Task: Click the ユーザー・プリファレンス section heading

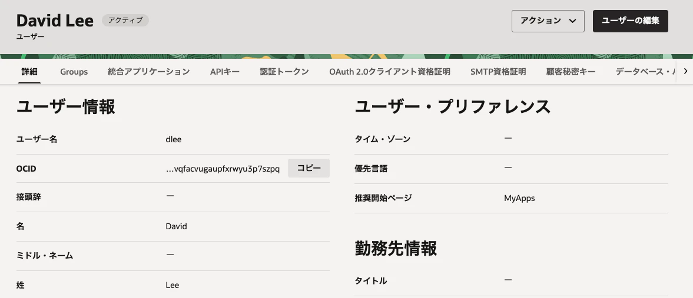Action: (453, 108)
